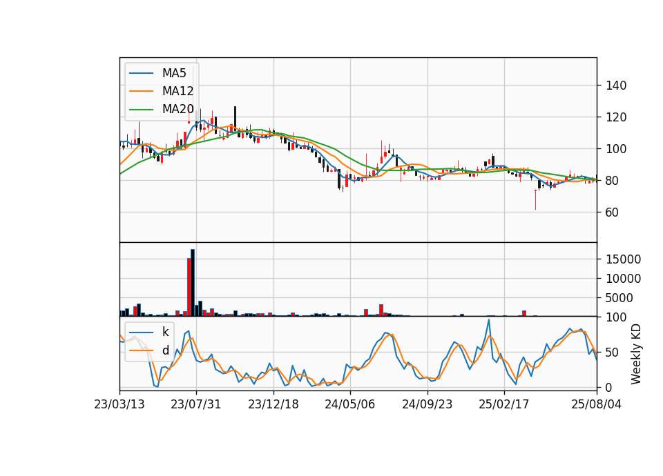This screenshot has width=663, height=476.
Task: Click the MA20 legend label
Action: tap(177, 109)
